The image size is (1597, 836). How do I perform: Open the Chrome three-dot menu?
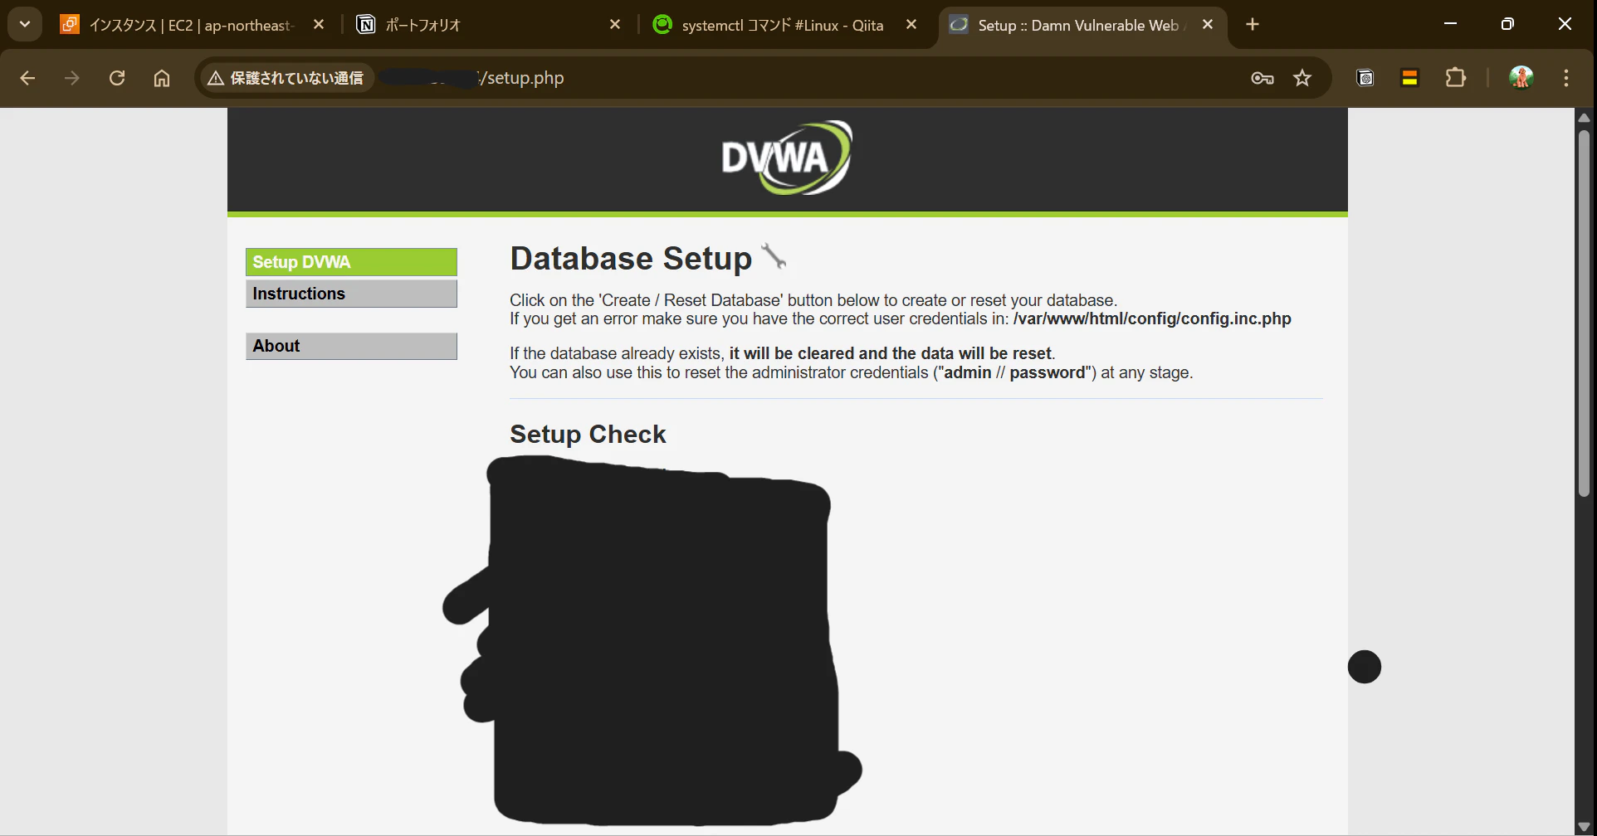1566,78
